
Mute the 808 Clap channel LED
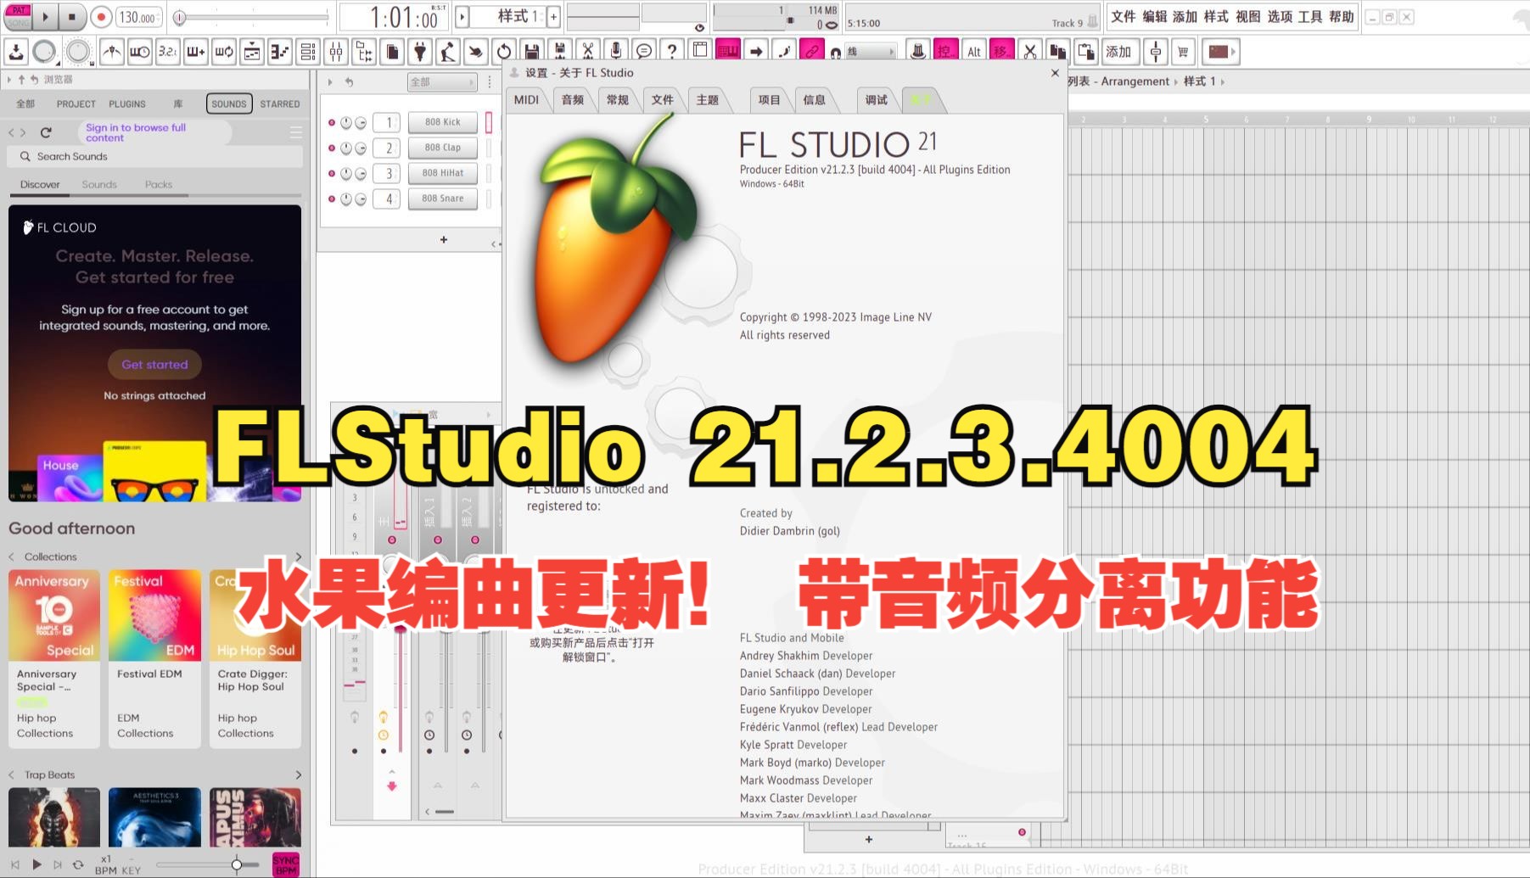click(332, 148)
